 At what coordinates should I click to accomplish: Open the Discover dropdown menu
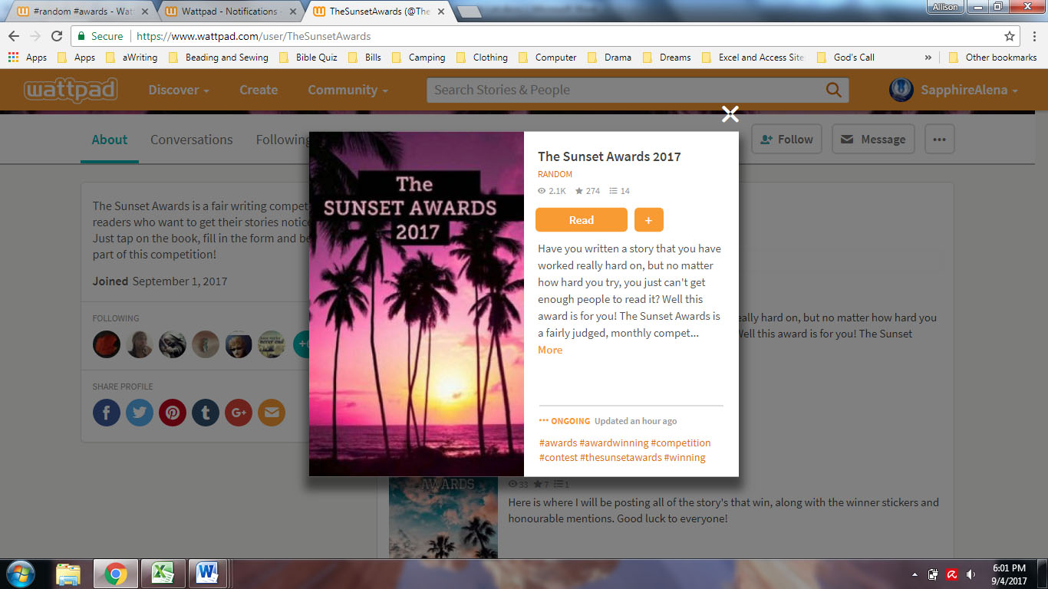(179, 90)
